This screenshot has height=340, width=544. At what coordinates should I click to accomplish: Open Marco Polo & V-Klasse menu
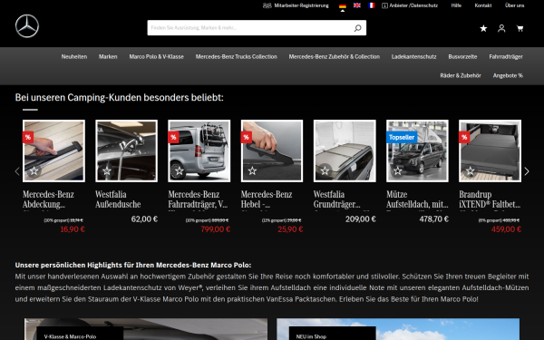coord(157,56)
